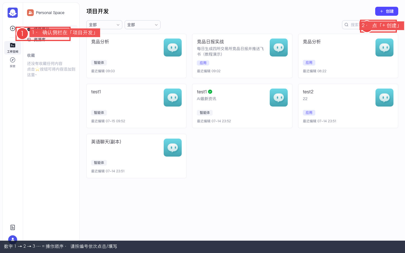Click 应用 tag on test2 card
The height and width of the screenshot is (253, 405).
(309, 113)
